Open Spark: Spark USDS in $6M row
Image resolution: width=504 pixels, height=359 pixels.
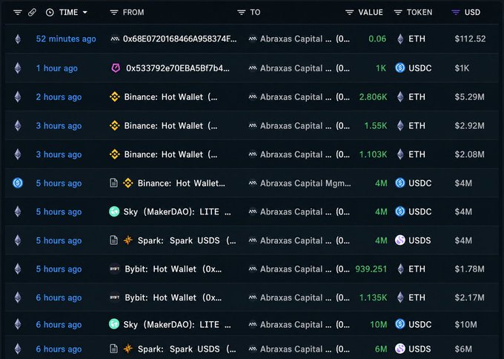[x=187, y=349]
